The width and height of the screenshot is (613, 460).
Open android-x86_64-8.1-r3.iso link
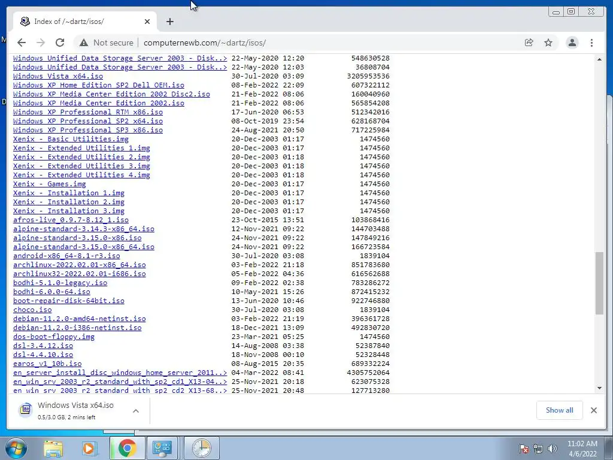[x=66, y=256]
